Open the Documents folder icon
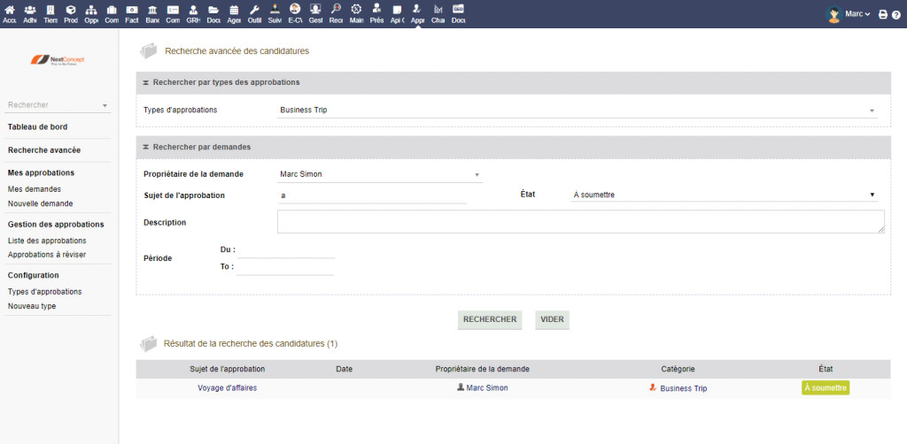Screen dimensions: 907x444 (x=213, y=13)
